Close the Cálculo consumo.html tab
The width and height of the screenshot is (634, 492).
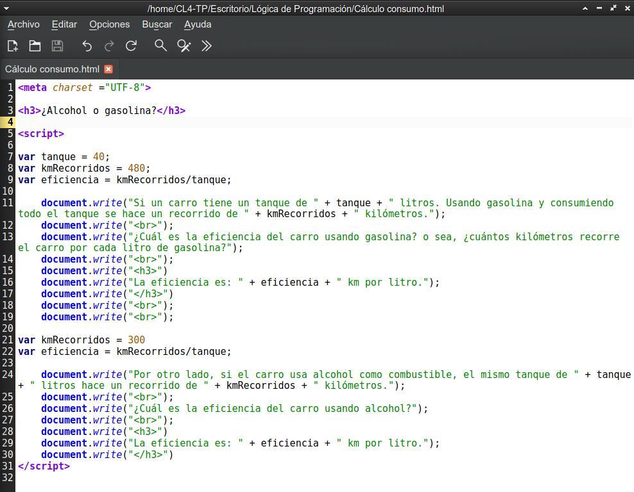pyautogui.click(x=108, y=69)
